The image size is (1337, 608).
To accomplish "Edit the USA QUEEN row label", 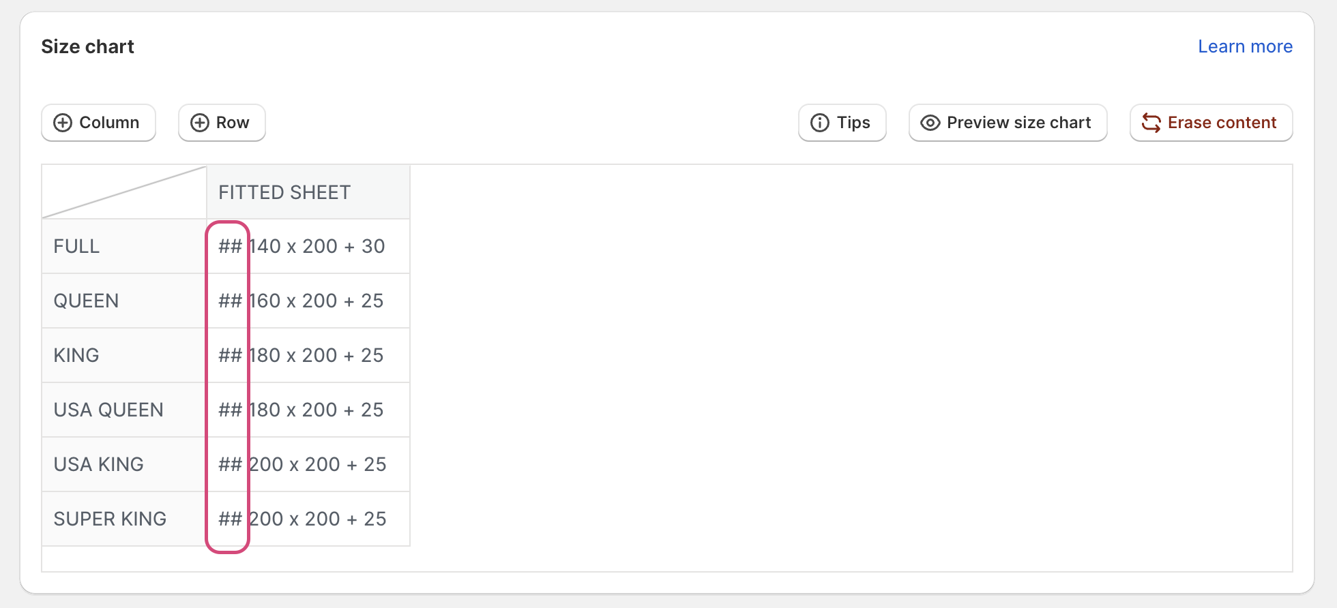I will [x=123, y=410].
